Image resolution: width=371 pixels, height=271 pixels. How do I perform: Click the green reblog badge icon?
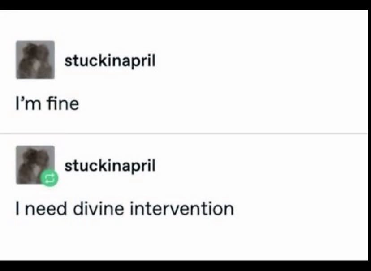click(49, 179)
